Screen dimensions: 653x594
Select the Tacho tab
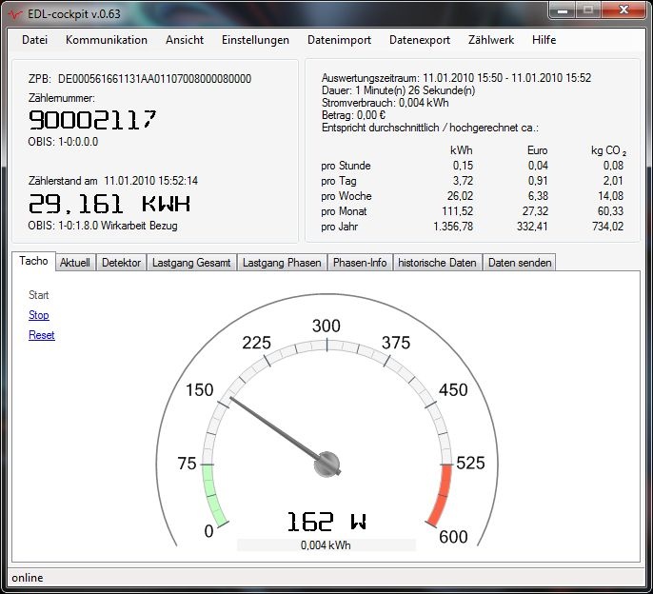(33, 262)
